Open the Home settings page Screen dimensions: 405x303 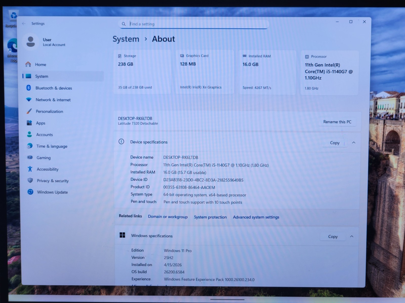click(x=63, y=64)
